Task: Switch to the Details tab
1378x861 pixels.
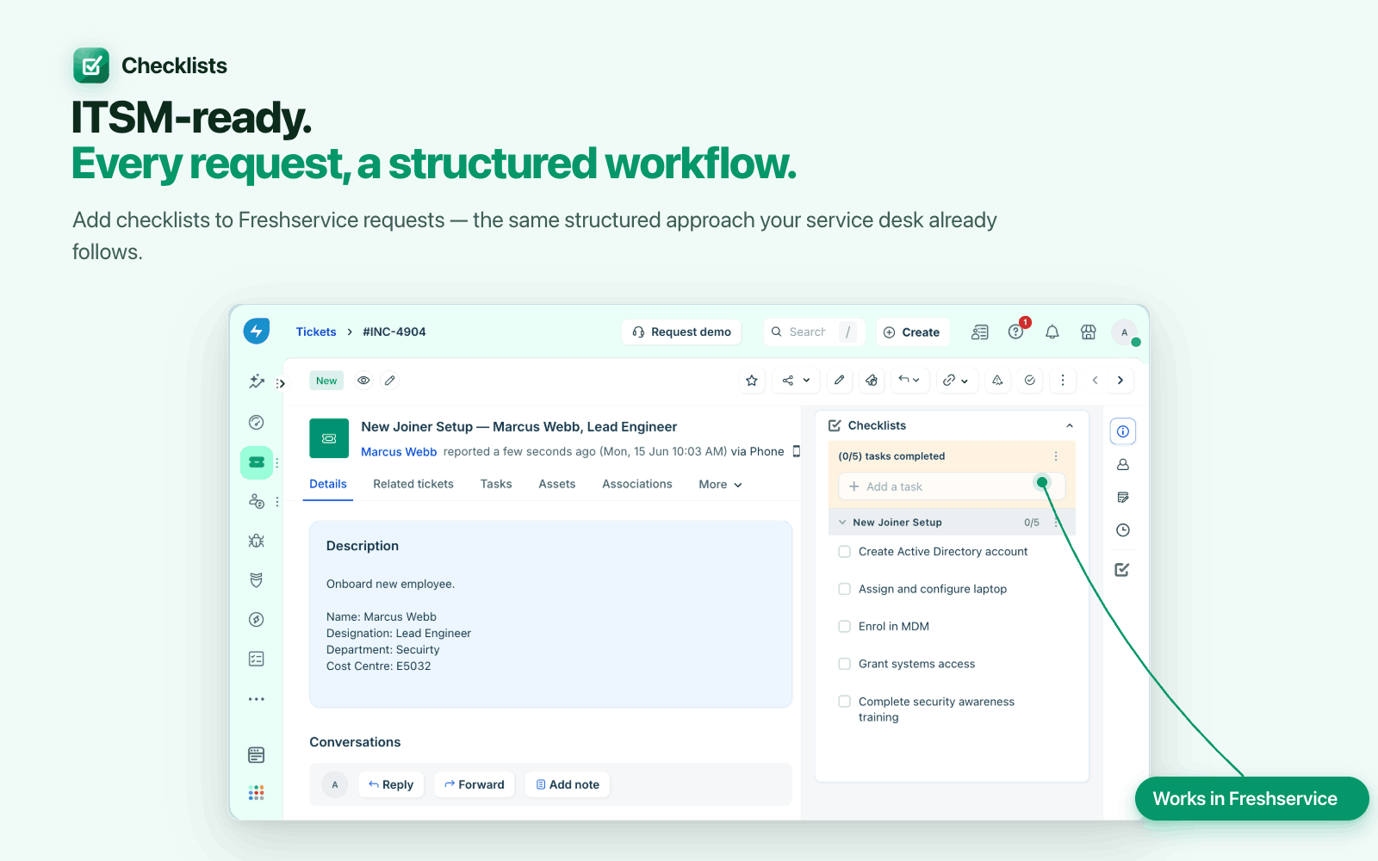Action: (328, 485)
